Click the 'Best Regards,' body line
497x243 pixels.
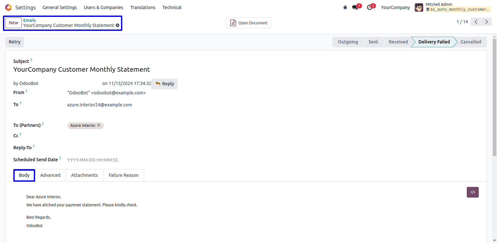[38, 217]
